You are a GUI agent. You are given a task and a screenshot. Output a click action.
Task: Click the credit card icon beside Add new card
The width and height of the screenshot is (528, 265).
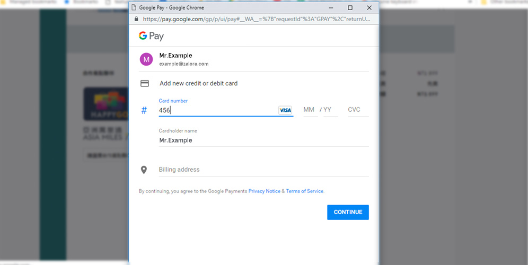coord(145,83)
